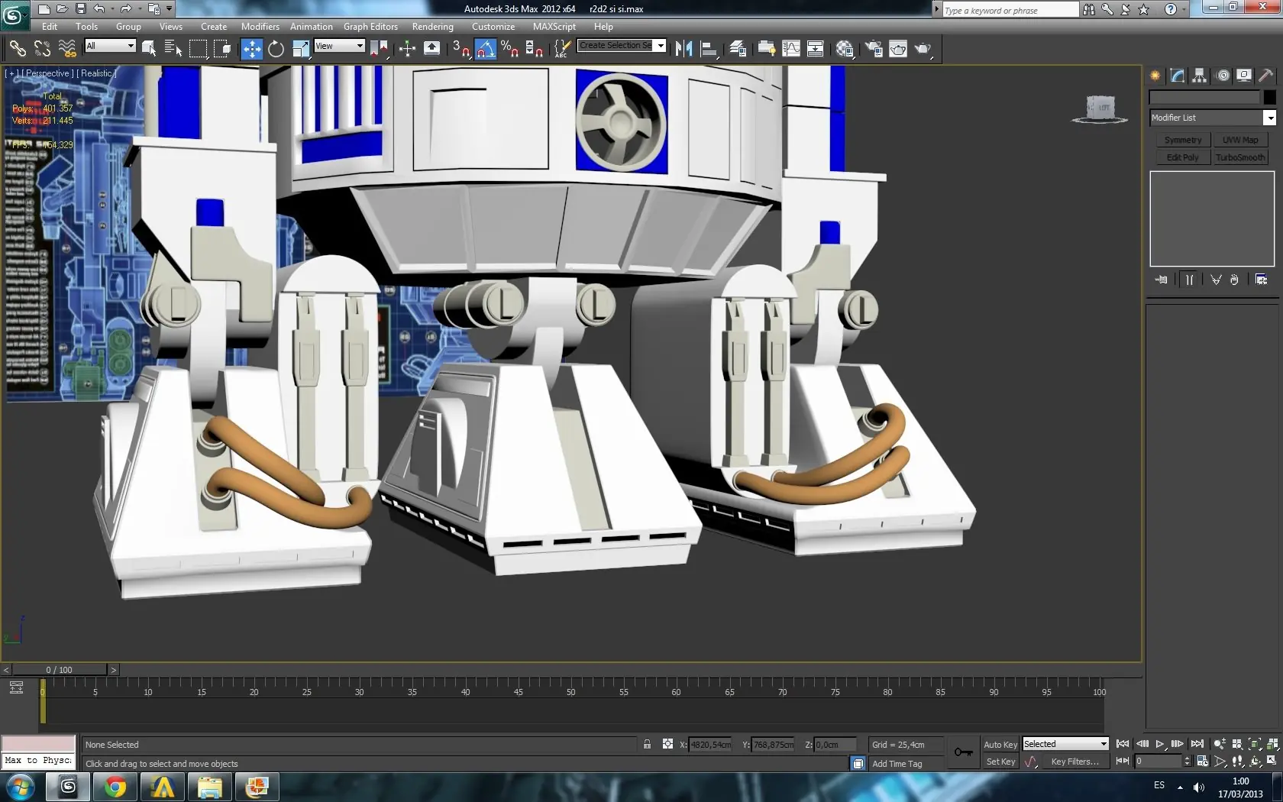This screenshot has height=802, width=1283.
Task: Toggle Set Key mode
Action: point(1000,762)
